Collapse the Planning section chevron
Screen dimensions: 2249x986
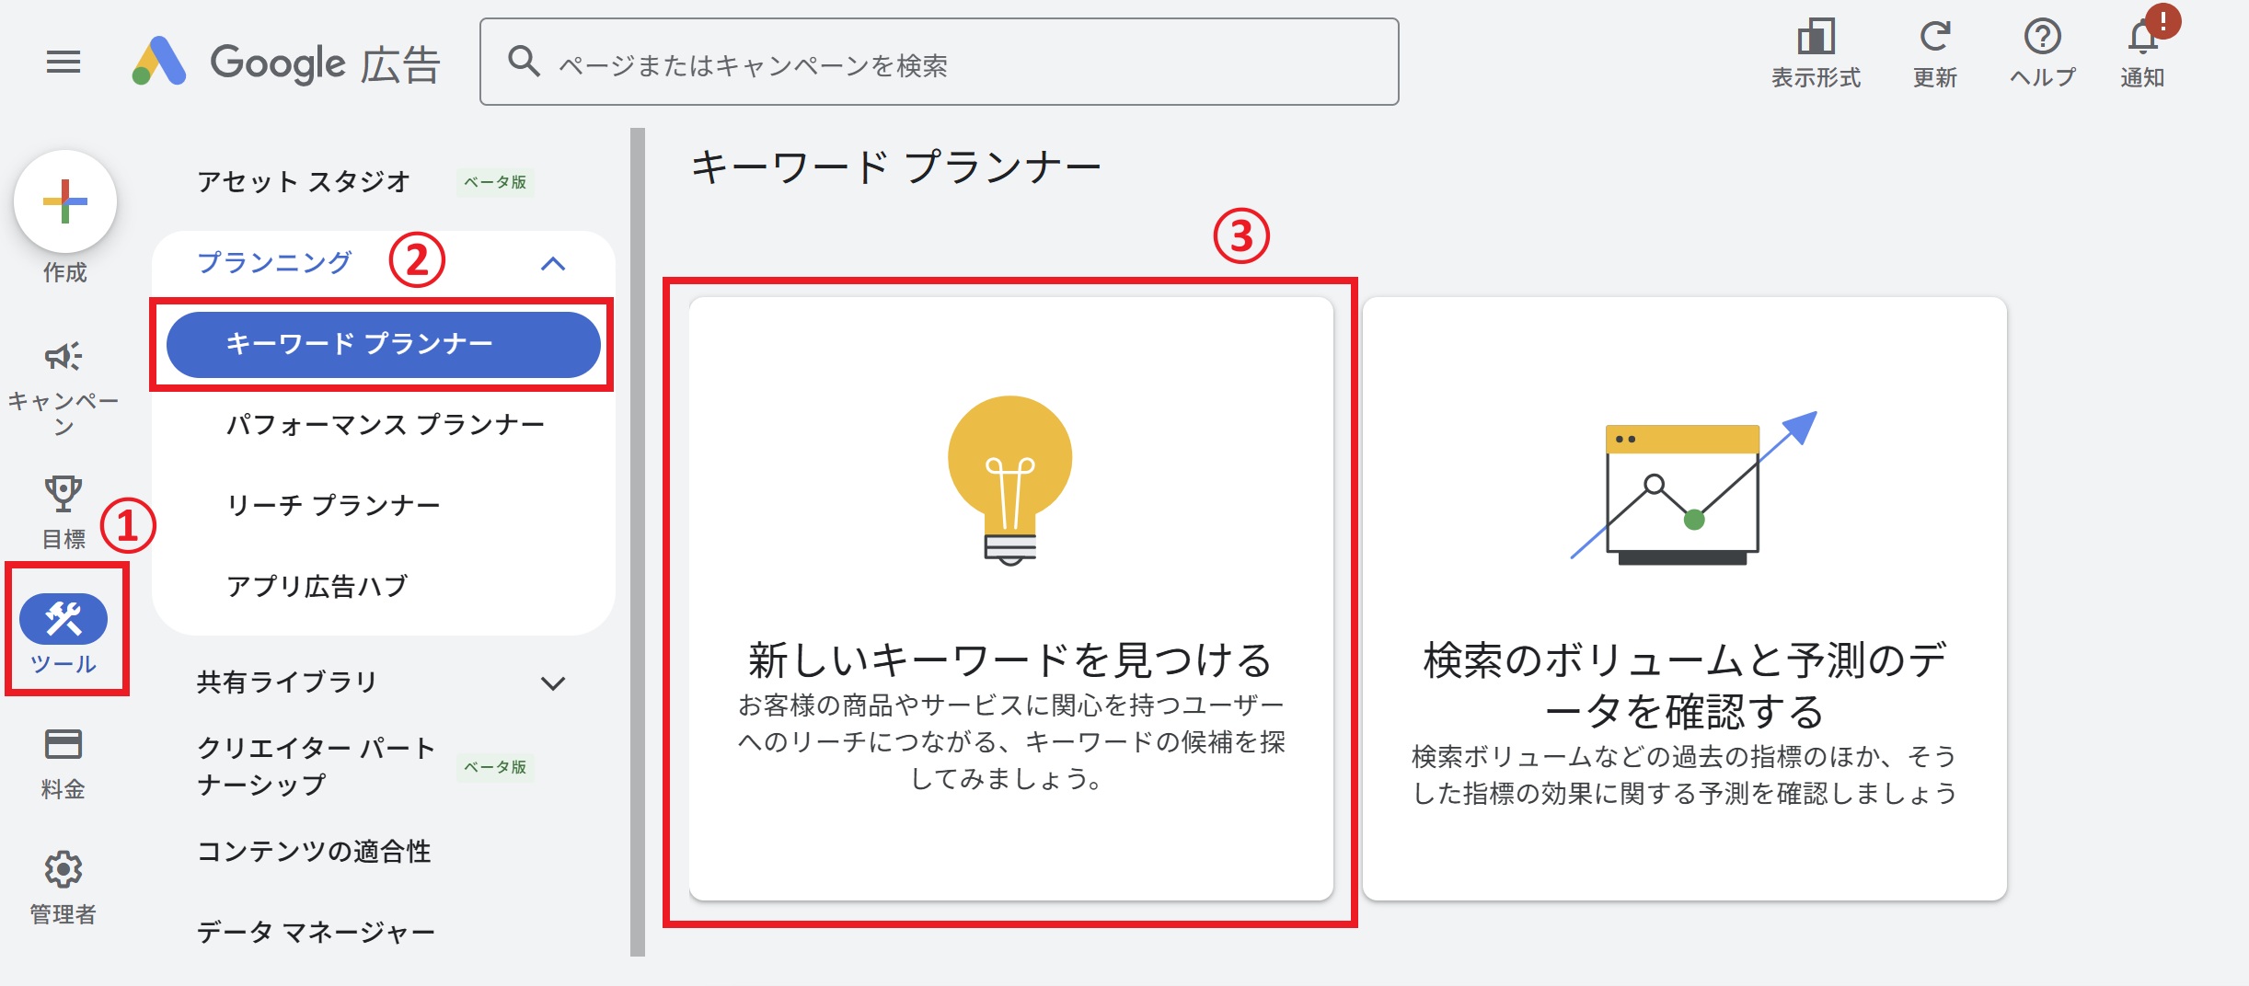(553, 264)
